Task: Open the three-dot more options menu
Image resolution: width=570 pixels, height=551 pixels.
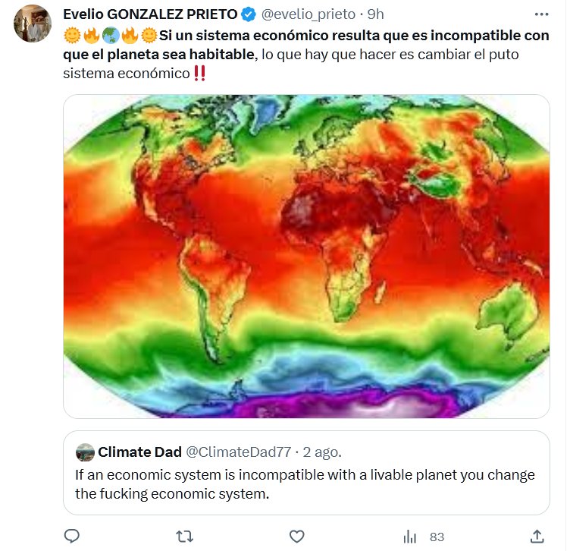Action: [541, 14]
